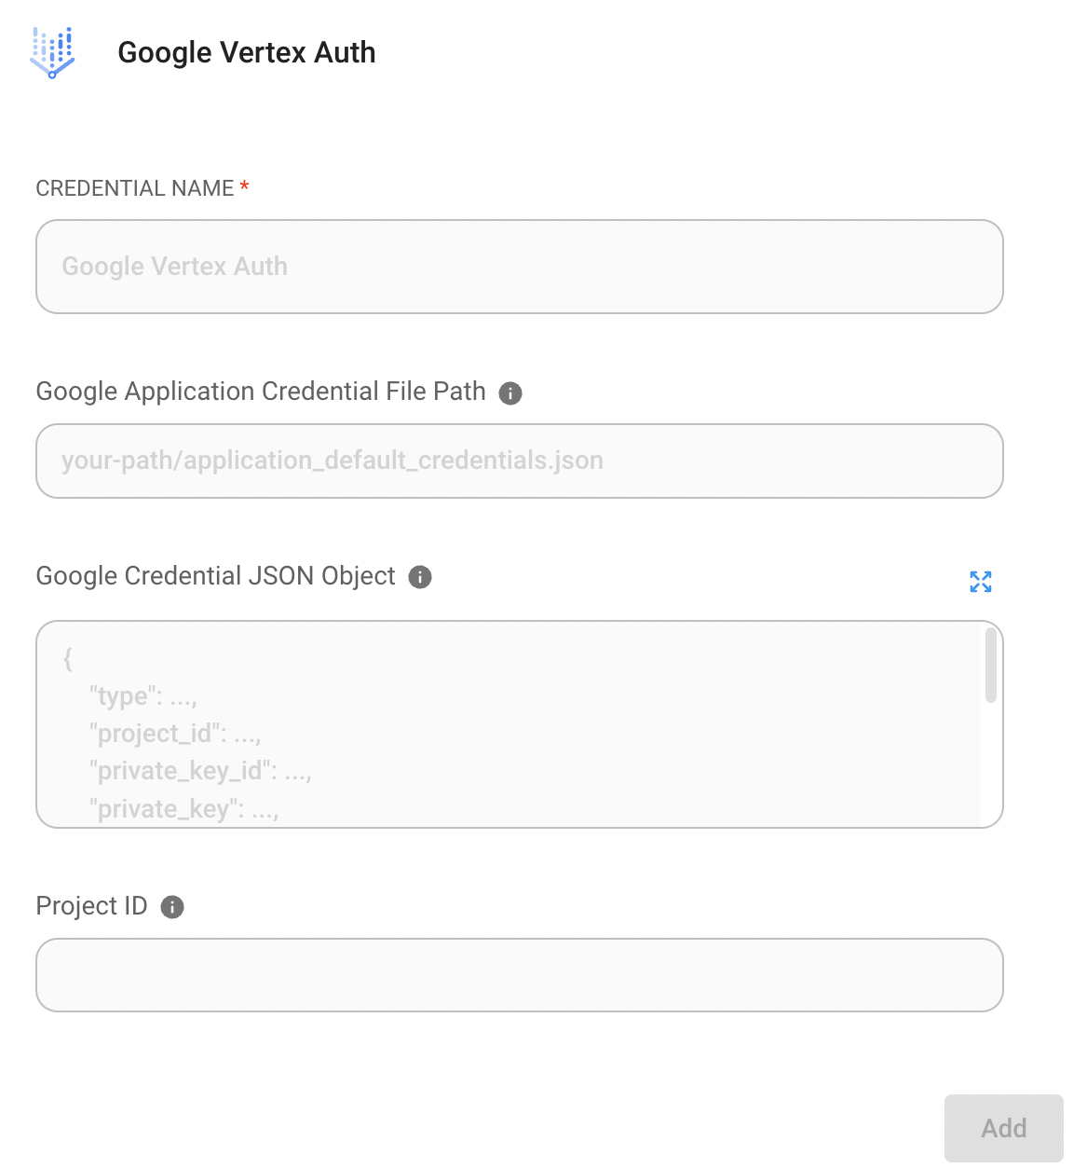The image size is (1073, 1169).
Task: Click the Google Vertex AI logo icon
Action: (52, 52)
